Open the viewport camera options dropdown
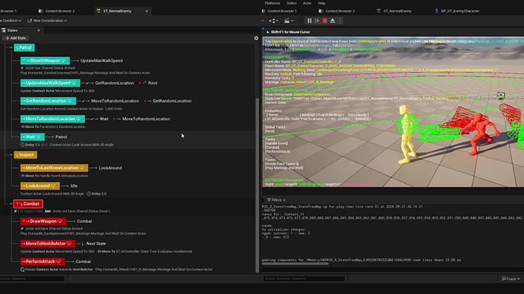Screen dimensions: 524x294 pos(289,21)
